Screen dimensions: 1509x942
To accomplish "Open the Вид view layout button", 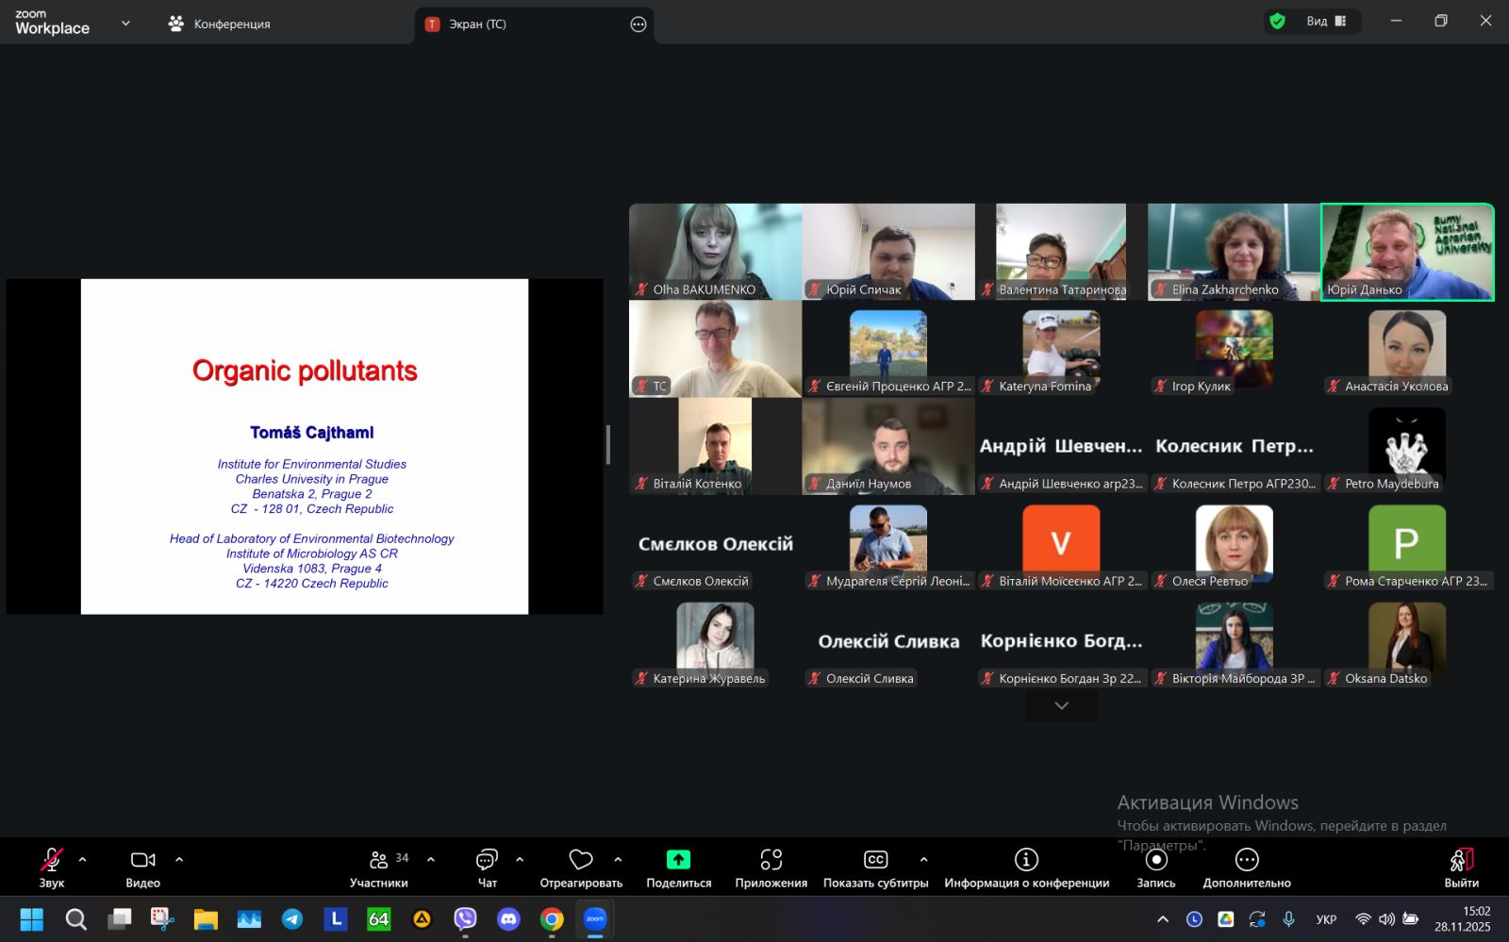I will (x=1326, y=22).
